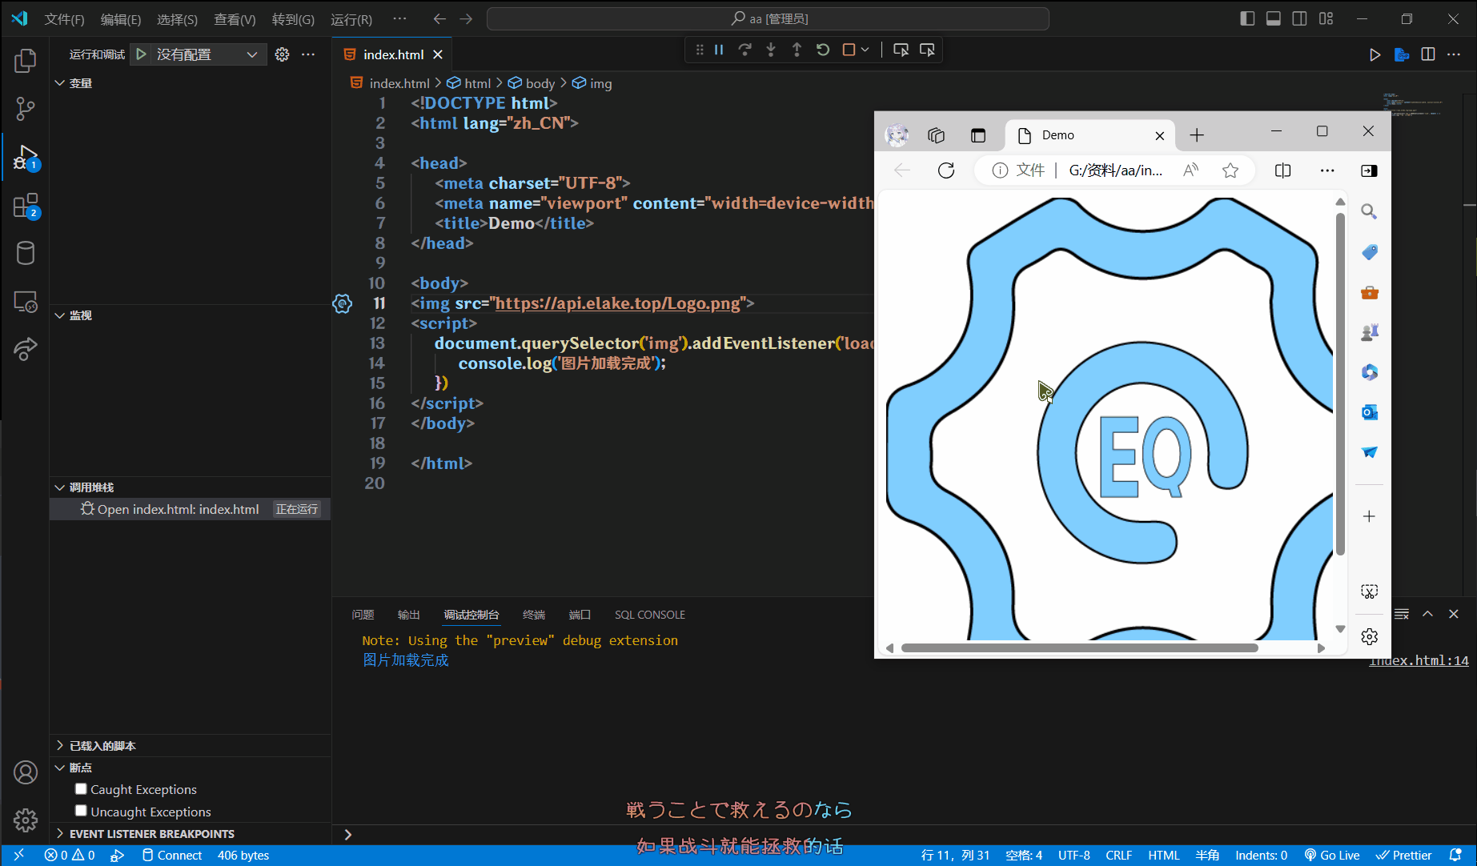This screenshot has width=1477, height=866.
Task: Click Prettier in status bar
Action: coord(1404,856)
